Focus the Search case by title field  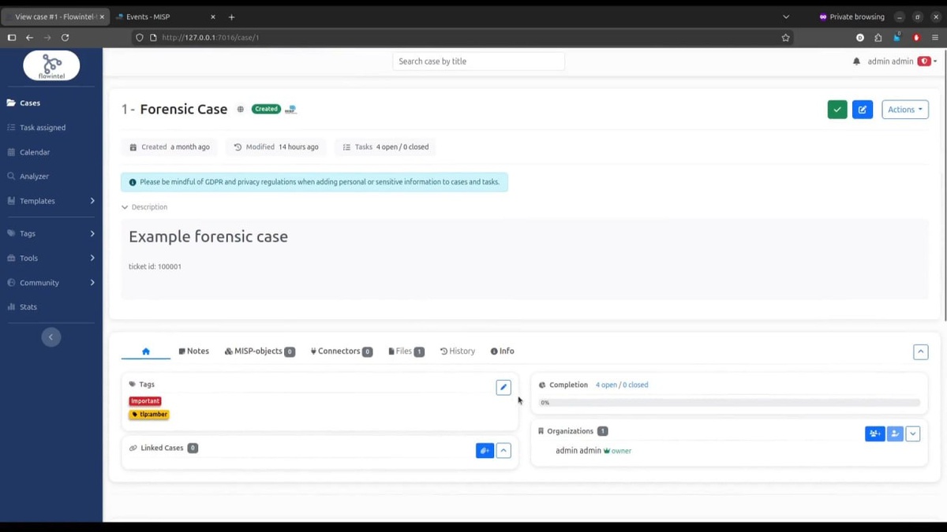click(x=478, y=61)
